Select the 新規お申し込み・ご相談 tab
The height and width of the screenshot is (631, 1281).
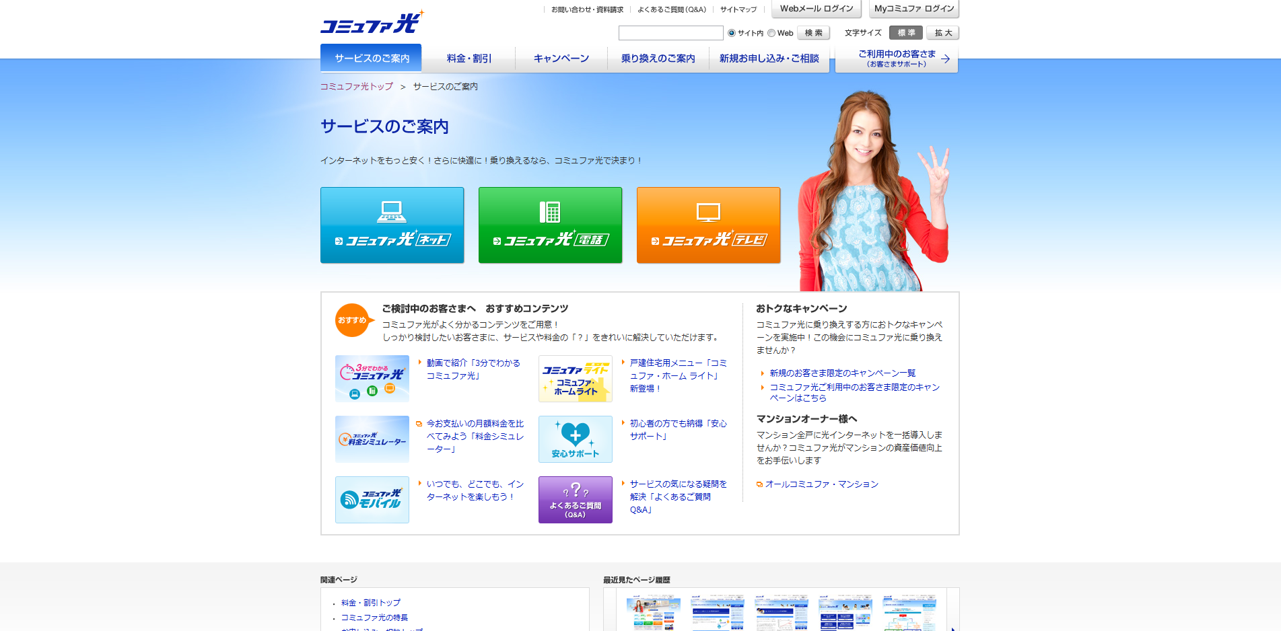(769, 59)
